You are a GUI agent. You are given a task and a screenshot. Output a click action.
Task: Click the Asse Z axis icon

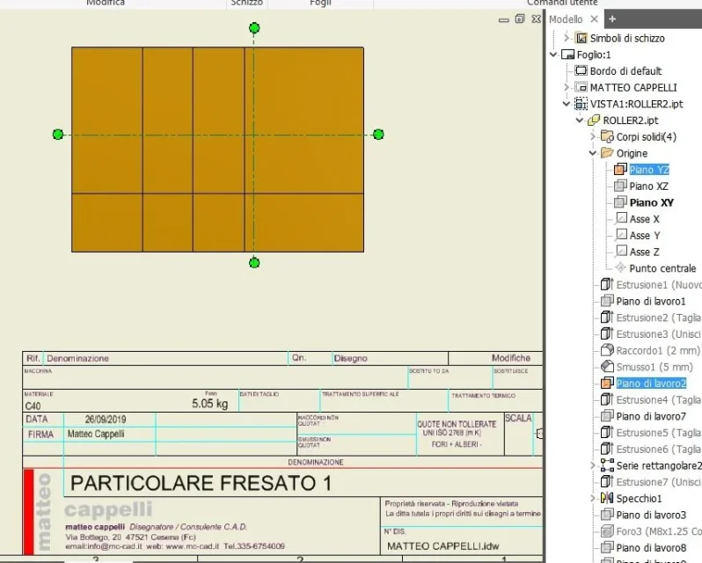(620, 252)
